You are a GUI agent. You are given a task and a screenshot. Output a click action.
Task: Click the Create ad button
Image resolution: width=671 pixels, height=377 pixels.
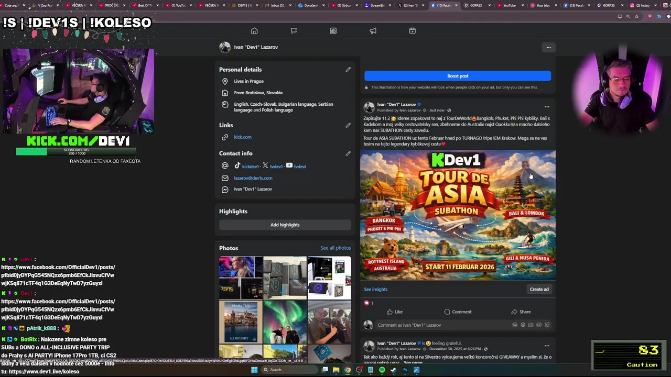pos(539,289)
